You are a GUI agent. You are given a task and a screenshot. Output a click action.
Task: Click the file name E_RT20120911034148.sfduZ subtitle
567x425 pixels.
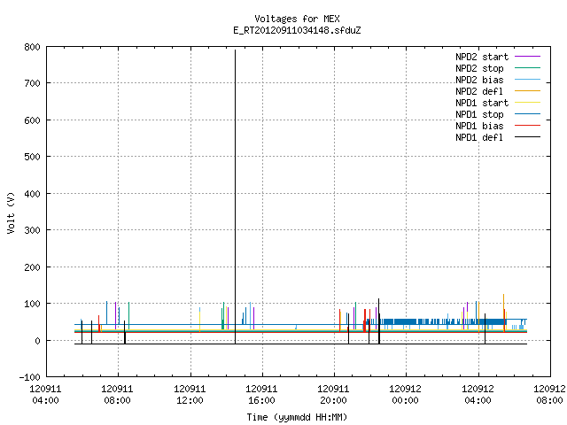tap(297, 30)
